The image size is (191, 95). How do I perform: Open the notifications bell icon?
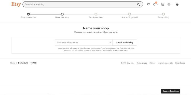[155, 4]
